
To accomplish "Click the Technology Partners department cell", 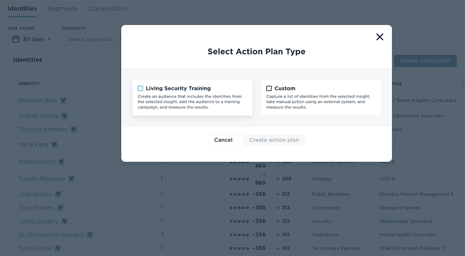I will [336, 248].
